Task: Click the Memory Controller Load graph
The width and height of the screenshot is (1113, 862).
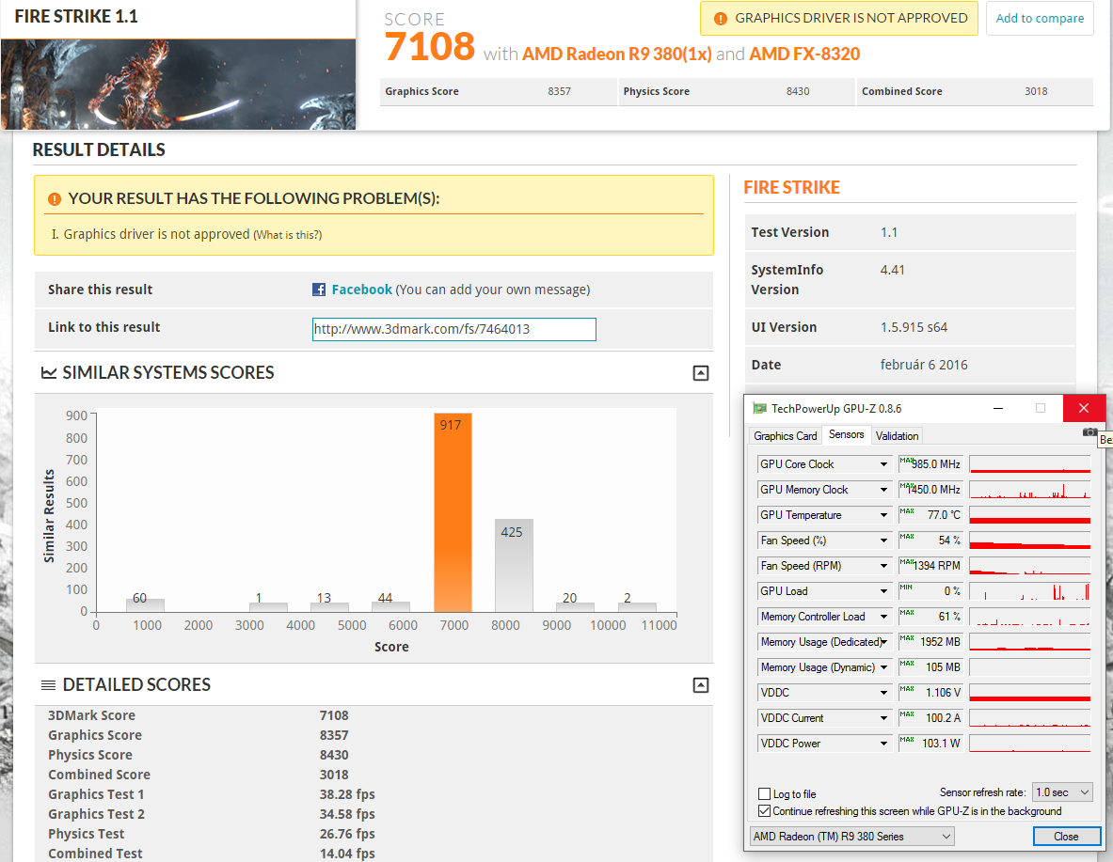Action: click(1029, 617)
